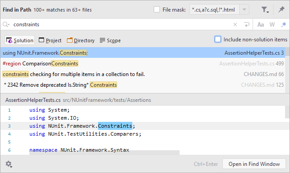Click the new line arrow icon in search field
Image resolution: width=290 pixels, height=173 pixels.
coord(246,24)
